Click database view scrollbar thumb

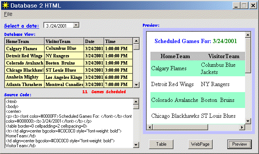(x=136, y=47)
